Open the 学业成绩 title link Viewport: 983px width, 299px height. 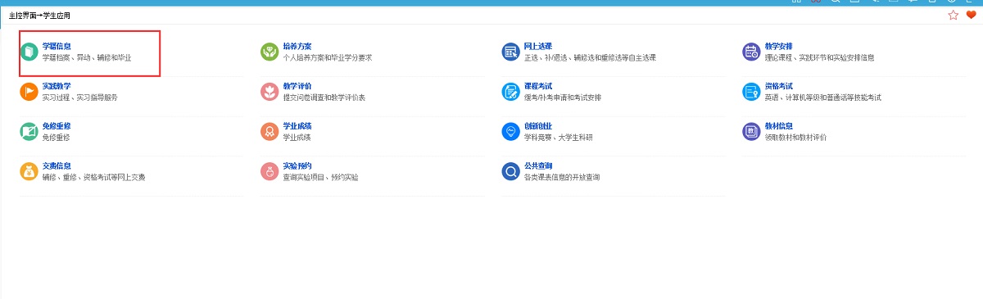[x=297, y=126]
